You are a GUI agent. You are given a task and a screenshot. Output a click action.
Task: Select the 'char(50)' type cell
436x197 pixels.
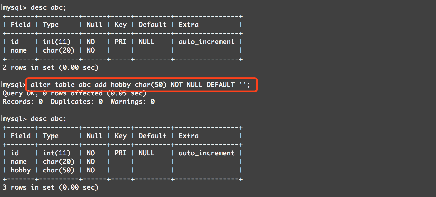click(x=59, y=170)
